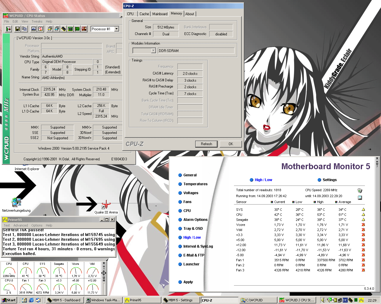Open the clock graph icon in WCPUID toolbar
The width and height of the screenshot is (381, 304).
[34, 29]
